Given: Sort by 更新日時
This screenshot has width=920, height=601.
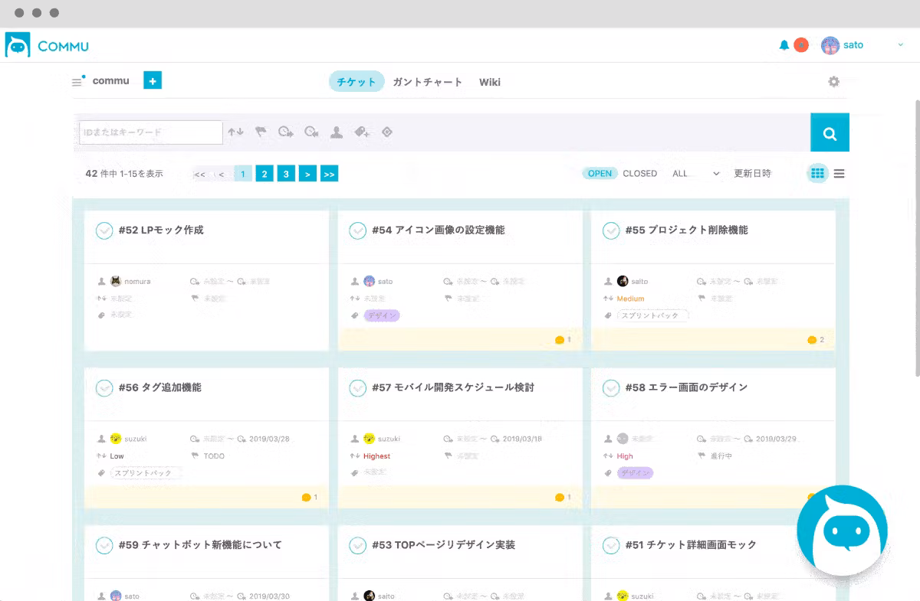Looking at the screenshot, I should coord(752,174).
